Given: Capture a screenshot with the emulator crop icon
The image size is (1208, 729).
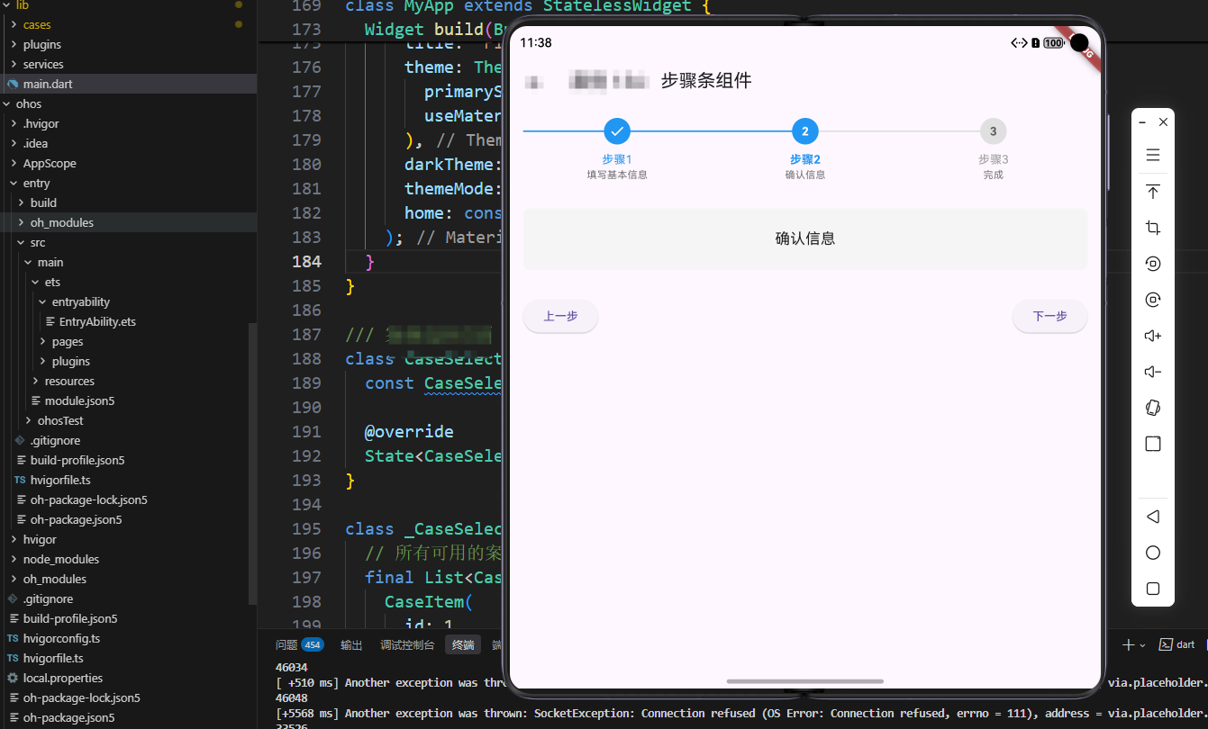Looking at the screenshot, I should [x=1152, y=227].
